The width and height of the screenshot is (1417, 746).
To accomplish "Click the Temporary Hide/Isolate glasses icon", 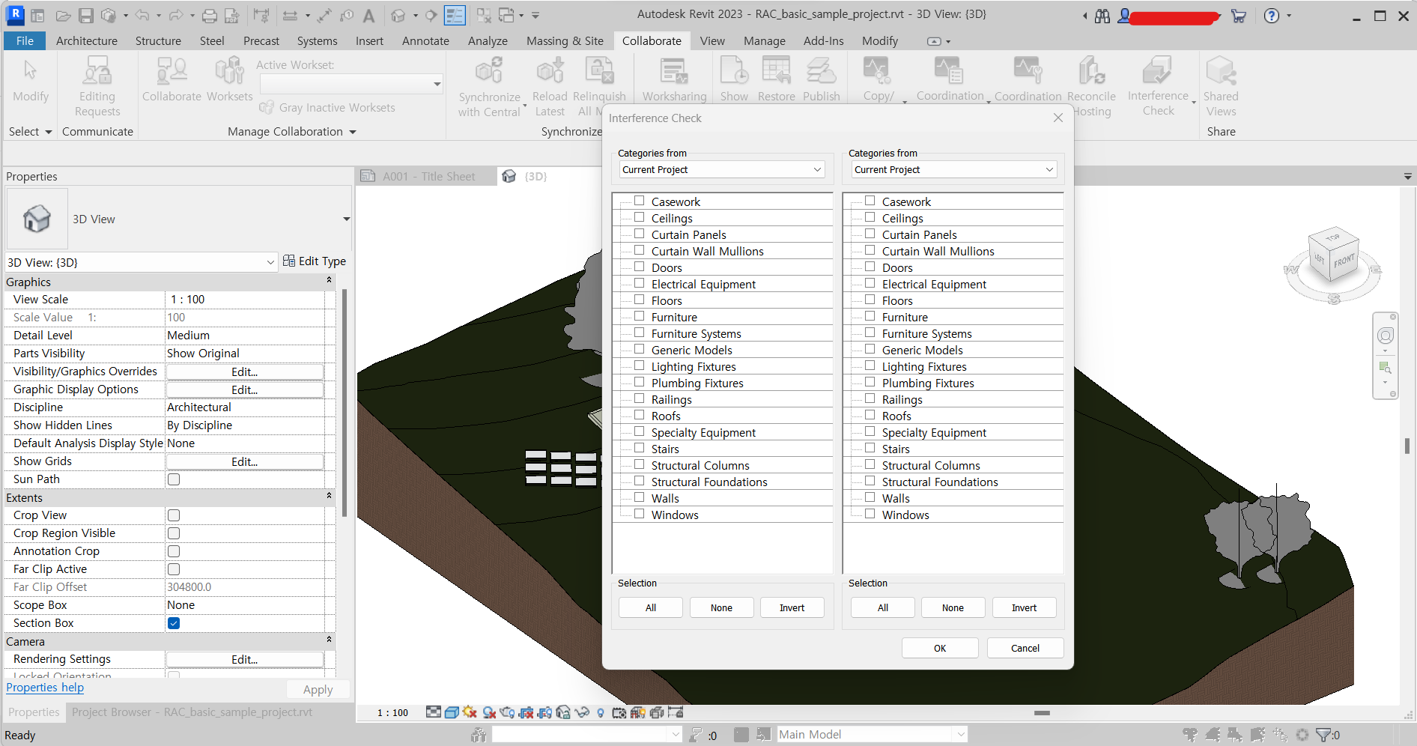I will click(582, 712).
